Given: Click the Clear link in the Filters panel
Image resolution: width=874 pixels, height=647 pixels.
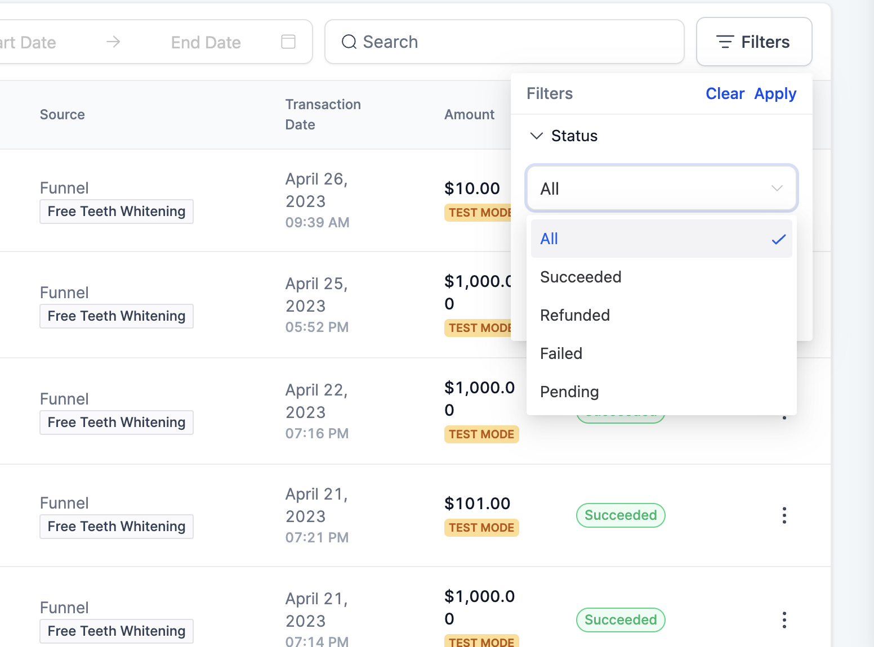Looking at the screenshot, I should (725, 93).
